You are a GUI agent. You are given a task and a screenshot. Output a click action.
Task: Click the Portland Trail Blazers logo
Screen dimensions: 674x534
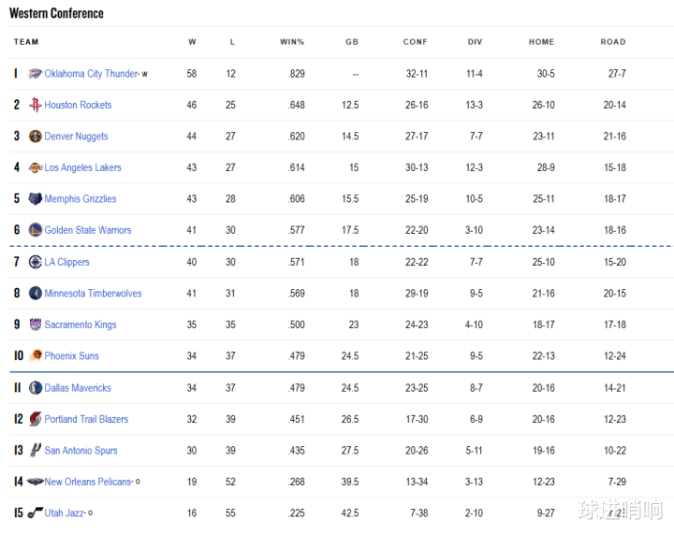36,419
